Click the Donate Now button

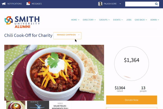[x=131, y=100]
